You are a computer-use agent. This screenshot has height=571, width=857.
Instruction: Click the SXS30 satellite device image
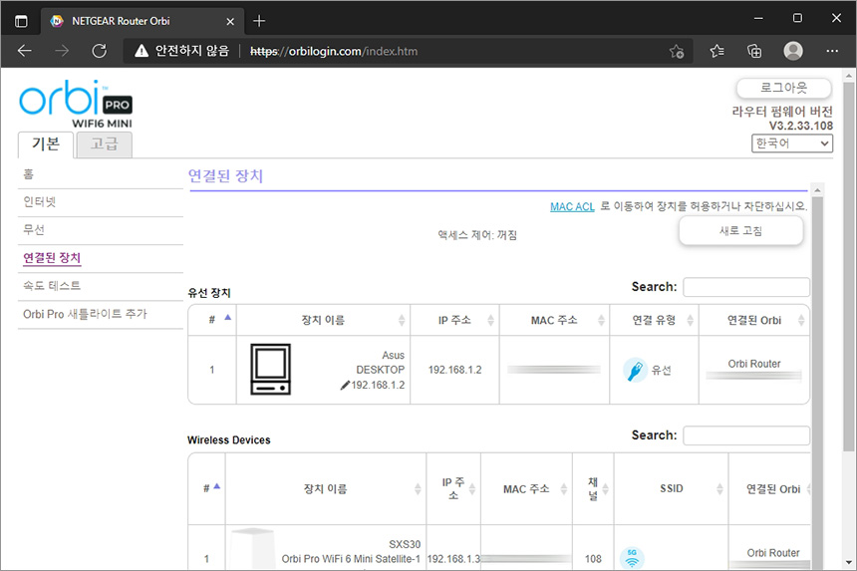(252, 549)
